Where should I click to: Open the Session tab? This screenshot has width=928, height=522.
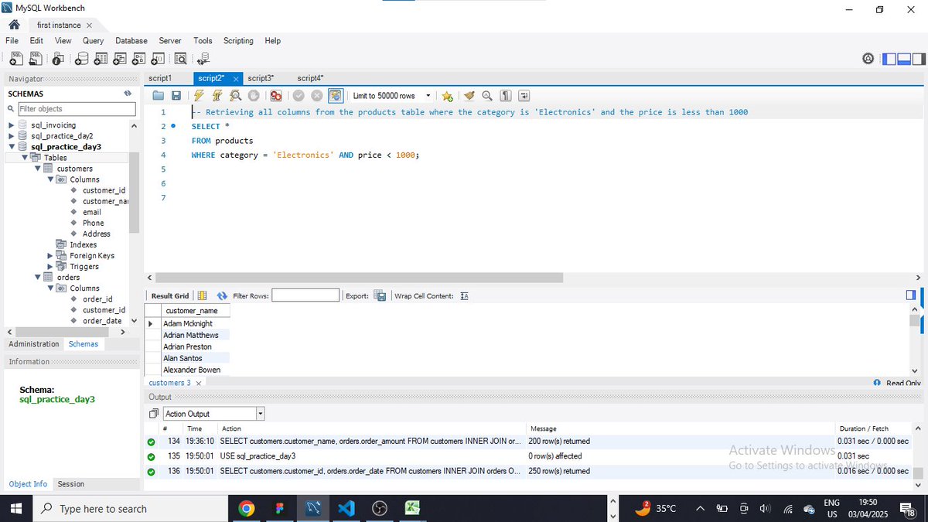(70, 484)
